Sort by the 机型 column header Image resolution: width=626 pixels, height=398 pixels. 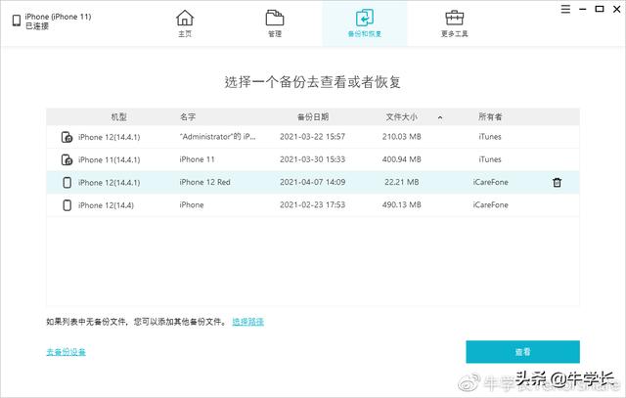[x=118, y=117]
